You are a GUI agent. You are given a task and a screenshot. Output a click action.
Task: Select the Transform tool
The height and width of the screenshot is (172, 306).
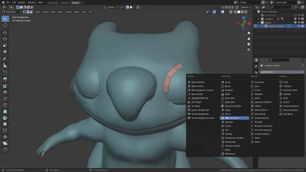click(x=5, y=52)
